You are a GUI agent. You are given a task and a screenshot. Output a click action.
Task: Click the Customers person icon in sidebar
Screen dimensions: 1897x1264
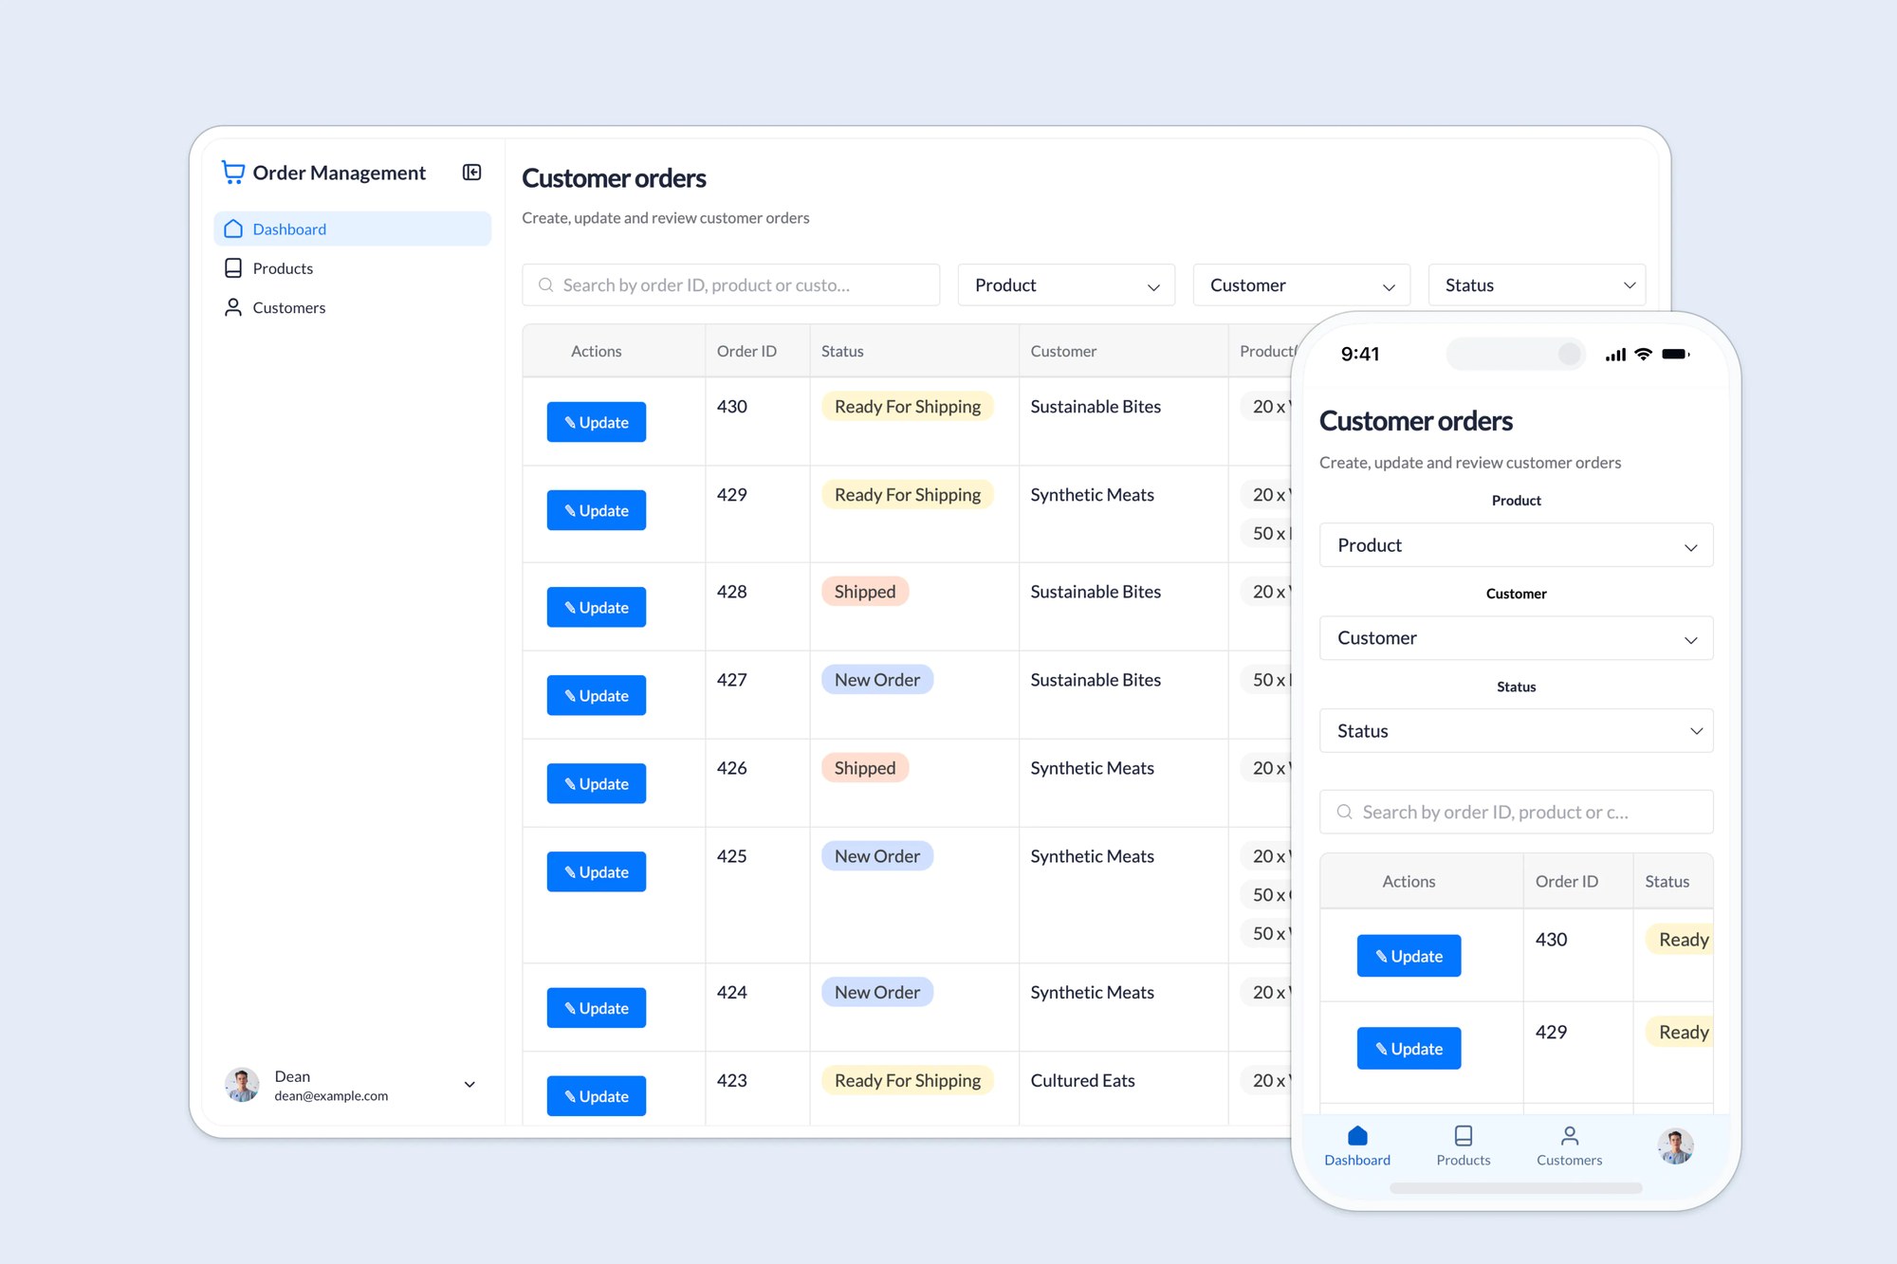point(233,307)
